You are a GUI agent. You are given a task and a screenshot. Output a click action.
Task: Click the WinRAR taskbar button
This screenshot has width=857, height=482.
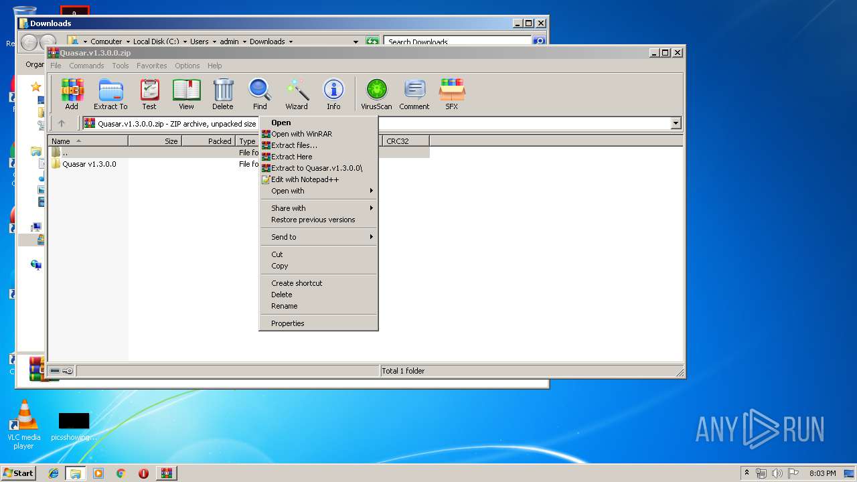(166, 473)
